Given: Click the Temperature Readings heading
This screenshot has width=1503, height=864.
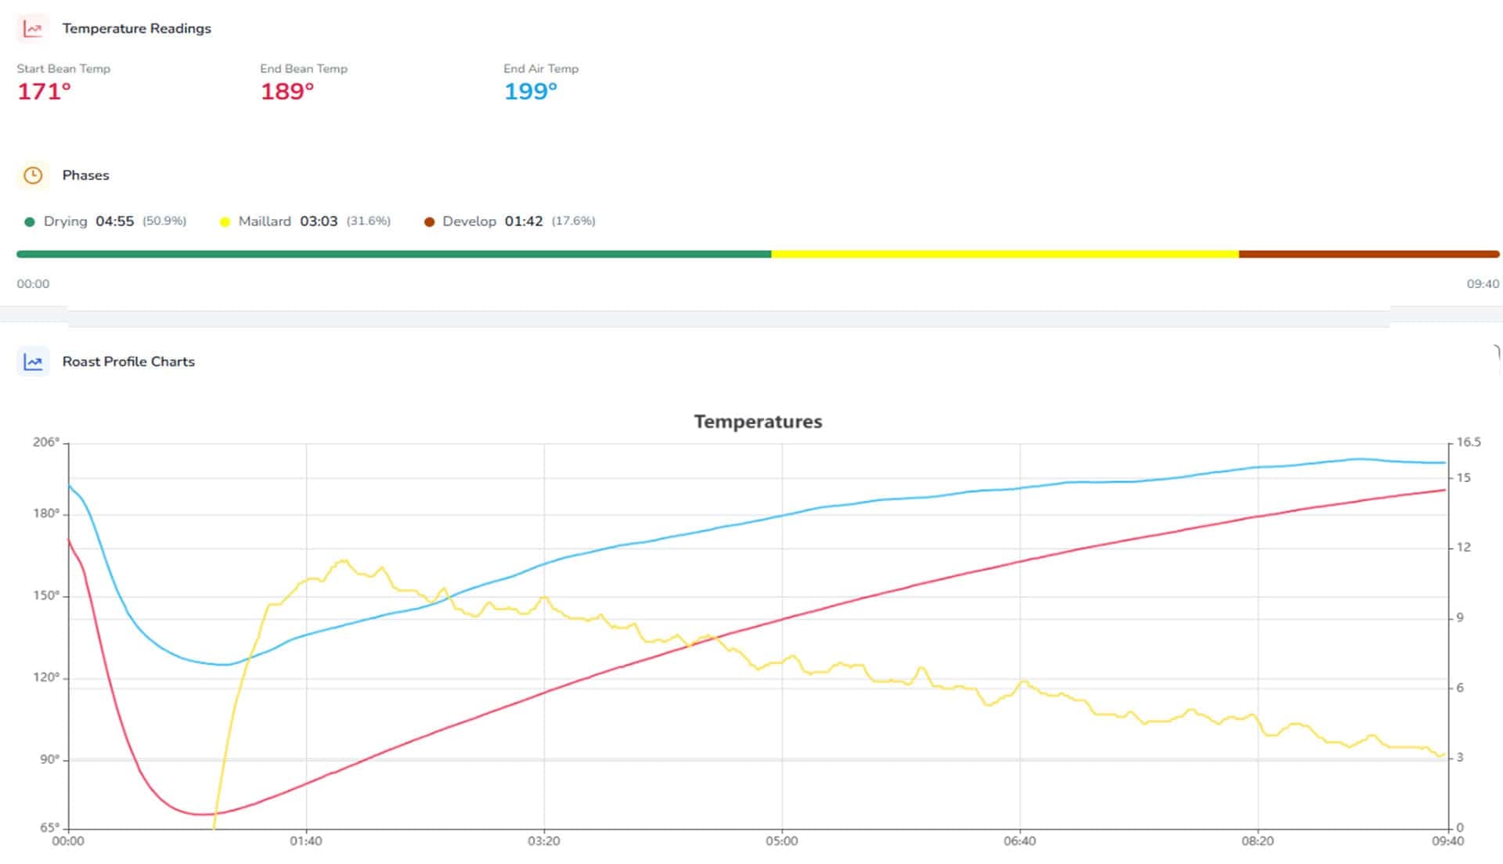Looking at the screenshot, I should pos(137,29).
